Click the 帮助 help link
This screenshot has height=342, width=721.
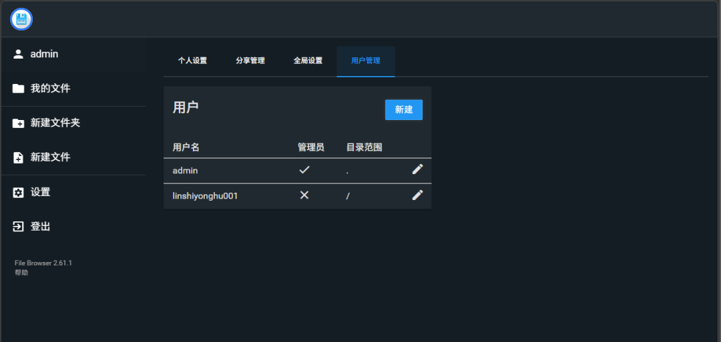(21, 273)
